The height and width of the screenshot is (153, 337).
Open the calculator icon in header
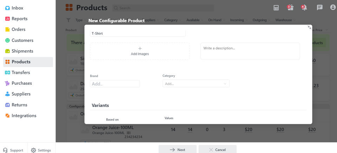276,7
